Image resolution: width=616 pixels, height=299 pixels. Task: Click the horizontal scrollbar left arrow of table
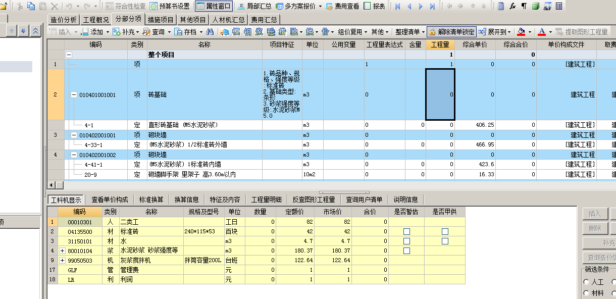click(x=51, y=185)
